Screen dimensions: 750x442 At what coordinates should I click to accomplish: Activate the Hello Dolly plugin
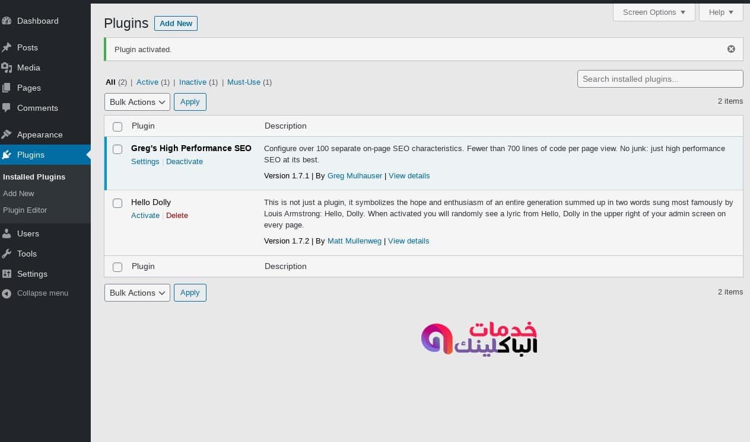coord(145,215)
